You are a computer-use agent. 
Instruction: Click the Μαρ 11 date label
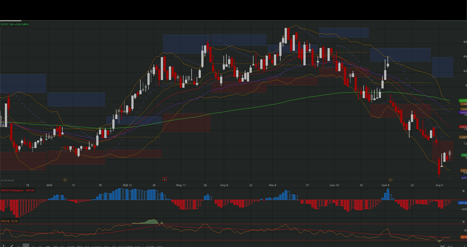(181, 185)
